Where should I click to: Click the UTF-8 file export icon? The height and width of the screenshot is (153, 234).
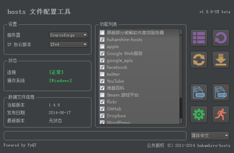(x=221, y=93)
